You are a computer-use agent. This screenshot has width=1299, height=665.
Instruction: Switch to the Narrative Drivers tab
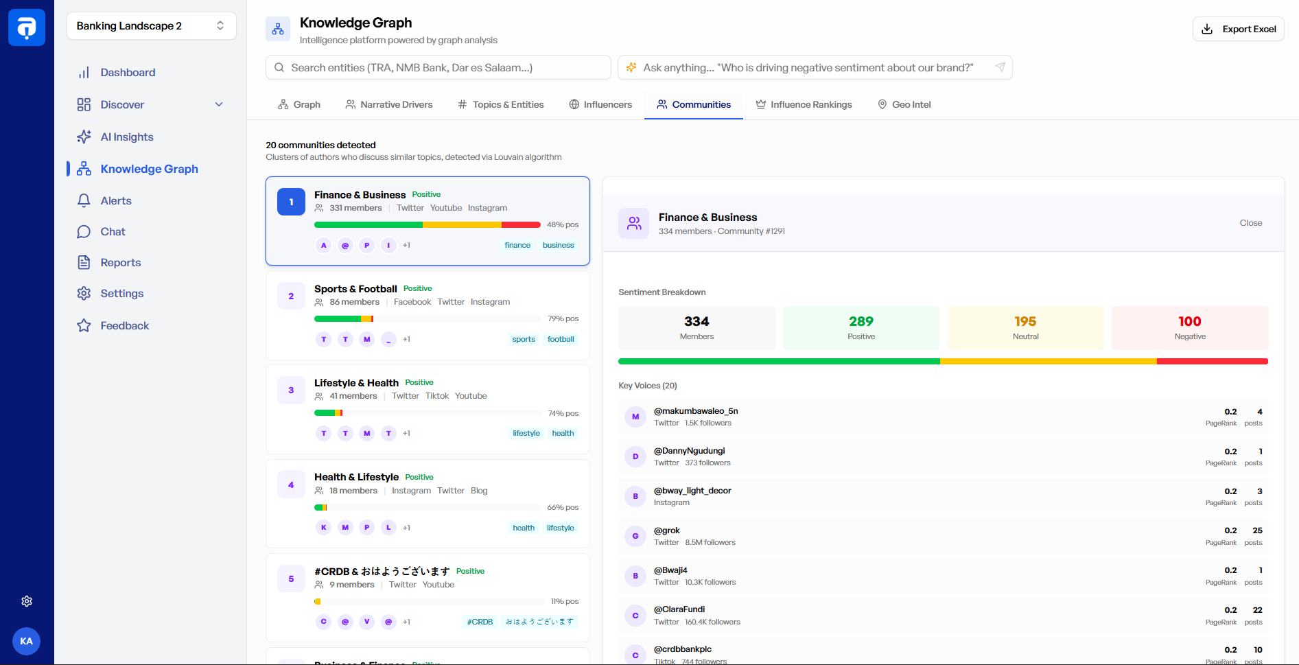click(388, 104)
